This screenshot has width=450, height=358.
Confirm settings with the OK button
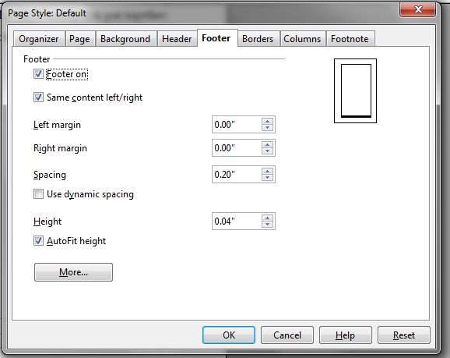tap(229, 335)
